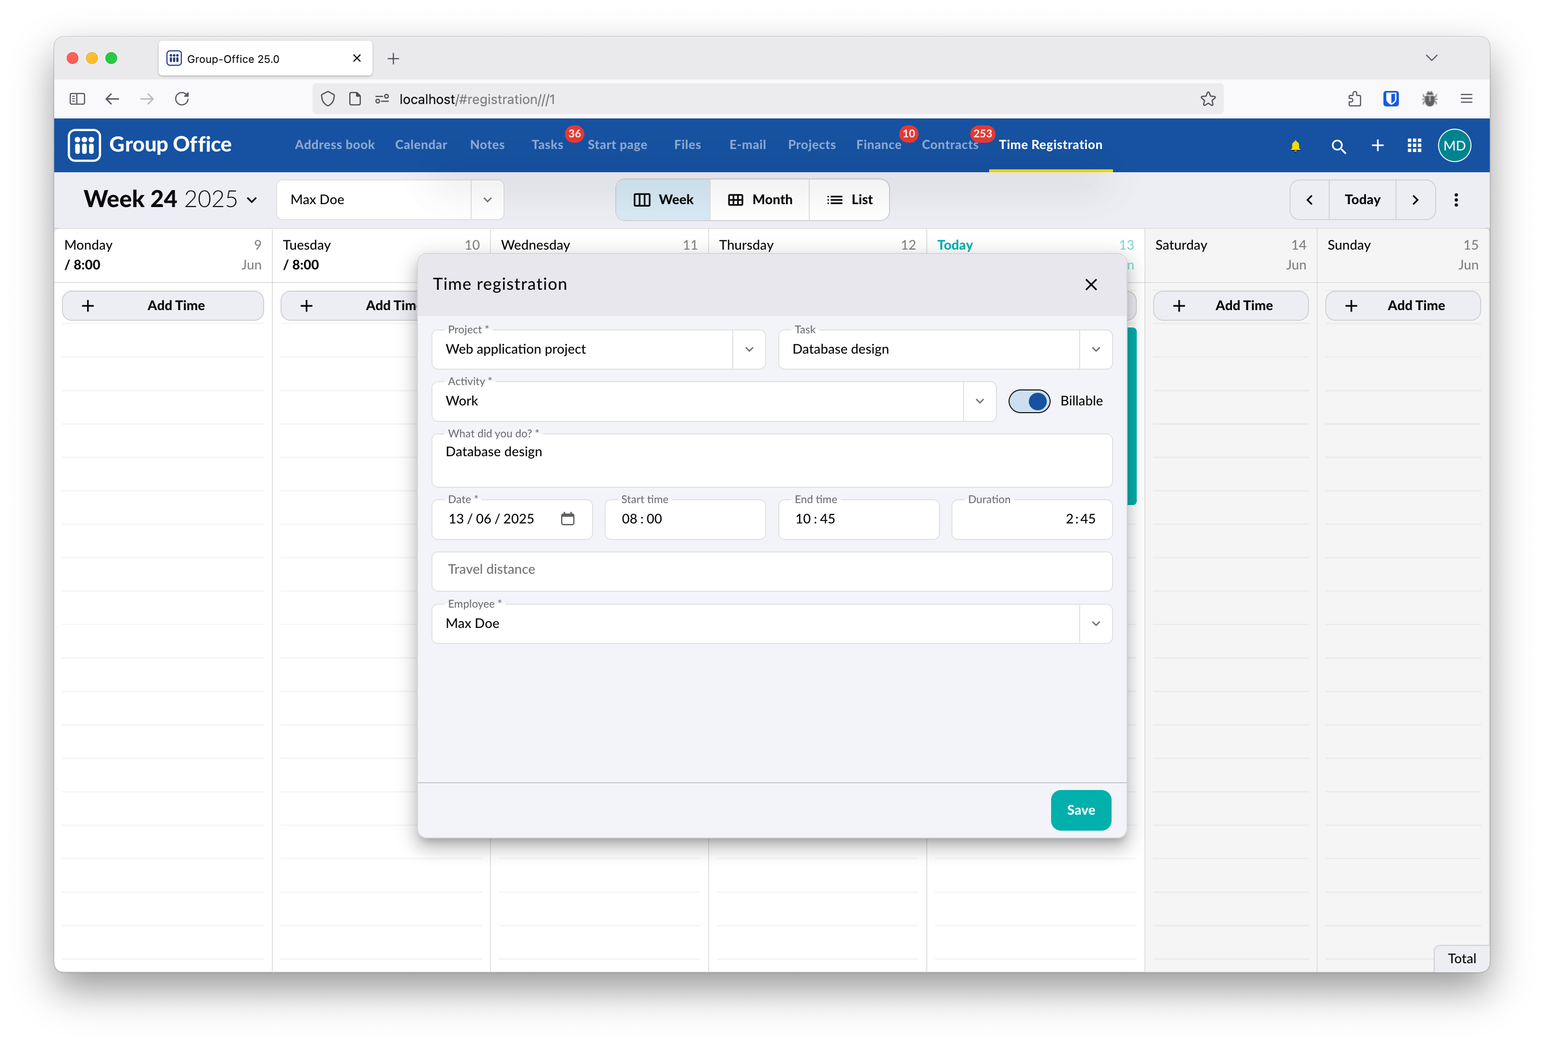This screenshot has width=1544, height=1044.
Task: Add Time for Sunday
Action: pos(1402,306)
